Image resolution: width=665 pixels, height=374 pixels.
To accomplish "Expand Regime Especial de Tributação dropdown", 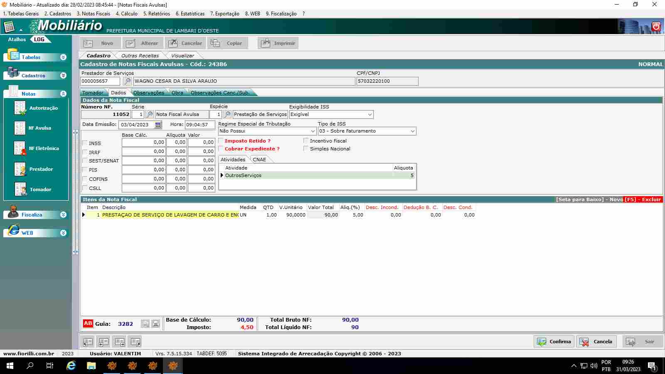I will tap(313, 131).
